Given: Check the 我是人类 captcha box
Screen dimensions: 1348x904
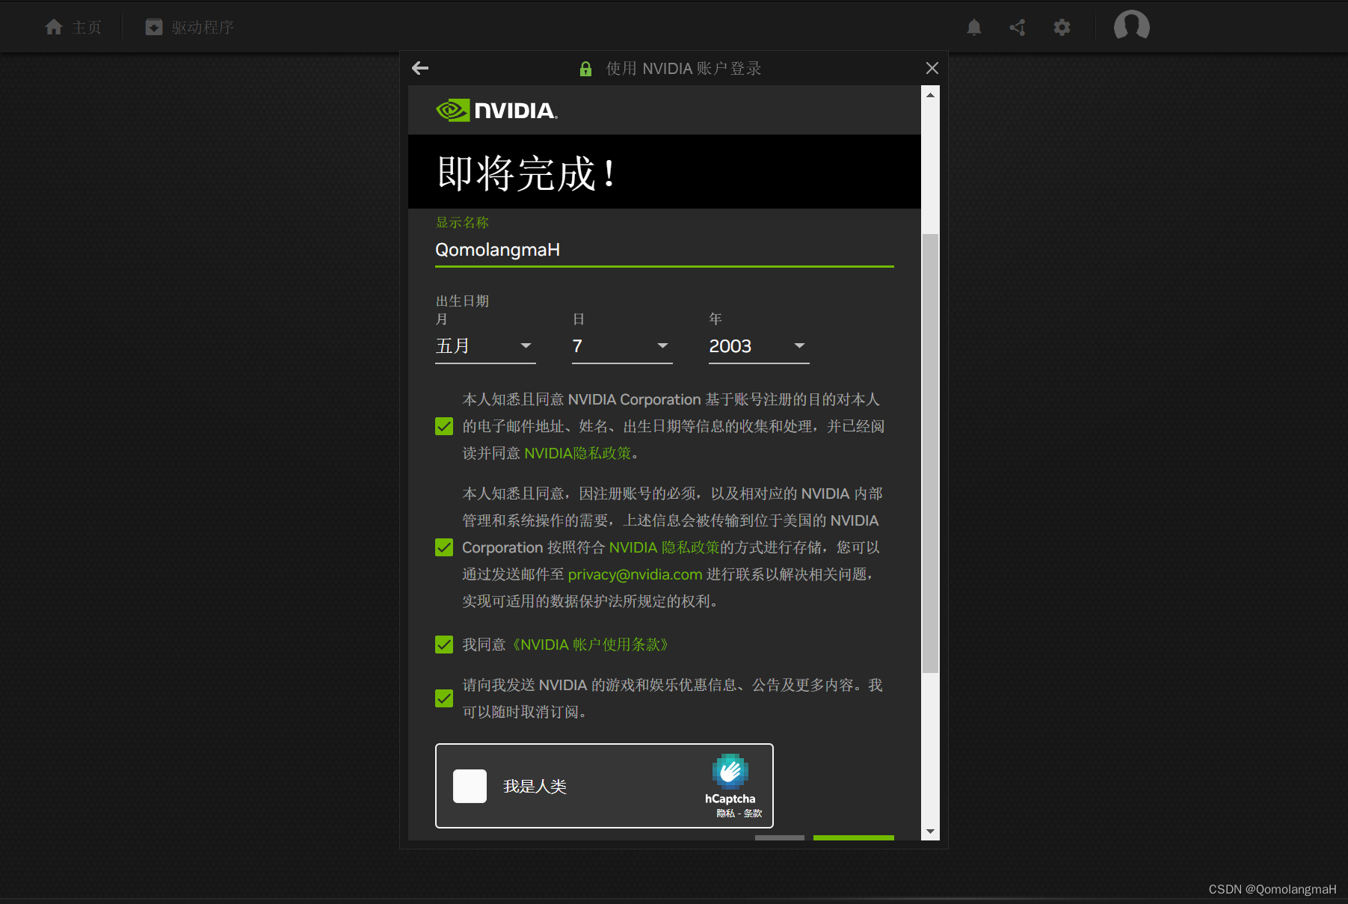Looking at the screenshot, I should point(470,786).
